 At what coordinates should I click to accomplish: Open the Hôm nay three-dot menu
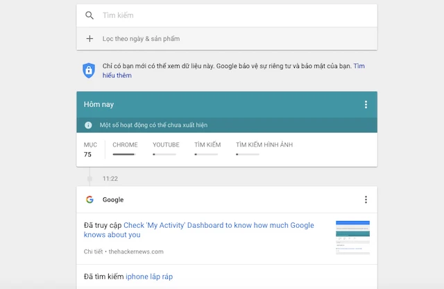366,104
